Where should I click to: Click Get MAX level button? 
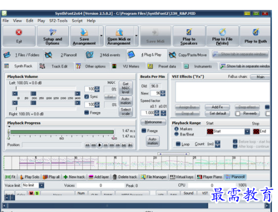125,88
